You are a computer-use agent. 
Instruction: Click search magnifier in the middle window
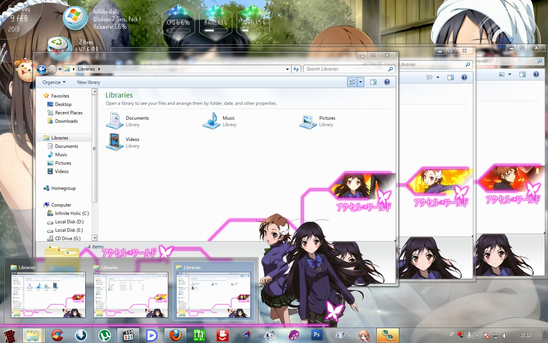pos(468,64)
